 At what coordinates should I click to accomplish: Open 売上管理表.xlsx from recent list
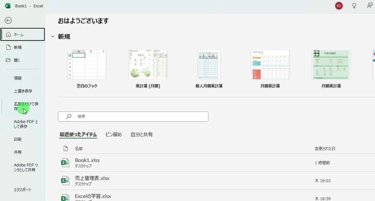(x=92, y=178)
